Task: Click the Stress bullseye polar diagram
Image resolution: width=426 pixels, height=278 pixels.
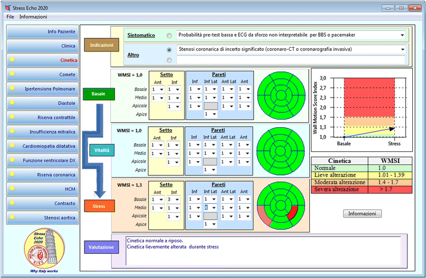Action: (x=278, y=203)
